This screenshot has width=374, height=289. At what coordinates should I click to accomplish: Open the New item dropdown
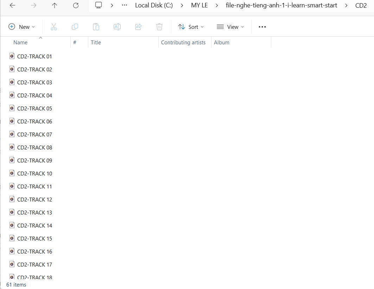[21, 27]
